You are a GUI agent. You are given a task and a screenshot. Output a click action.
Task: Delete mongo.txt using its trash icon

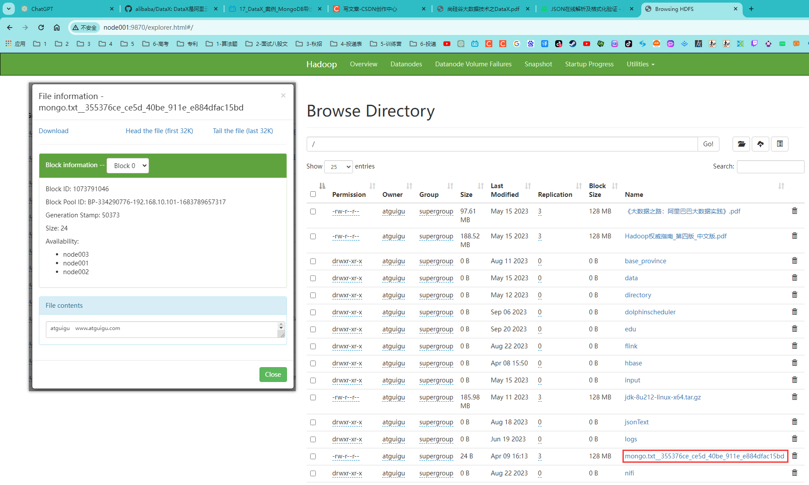794,455
